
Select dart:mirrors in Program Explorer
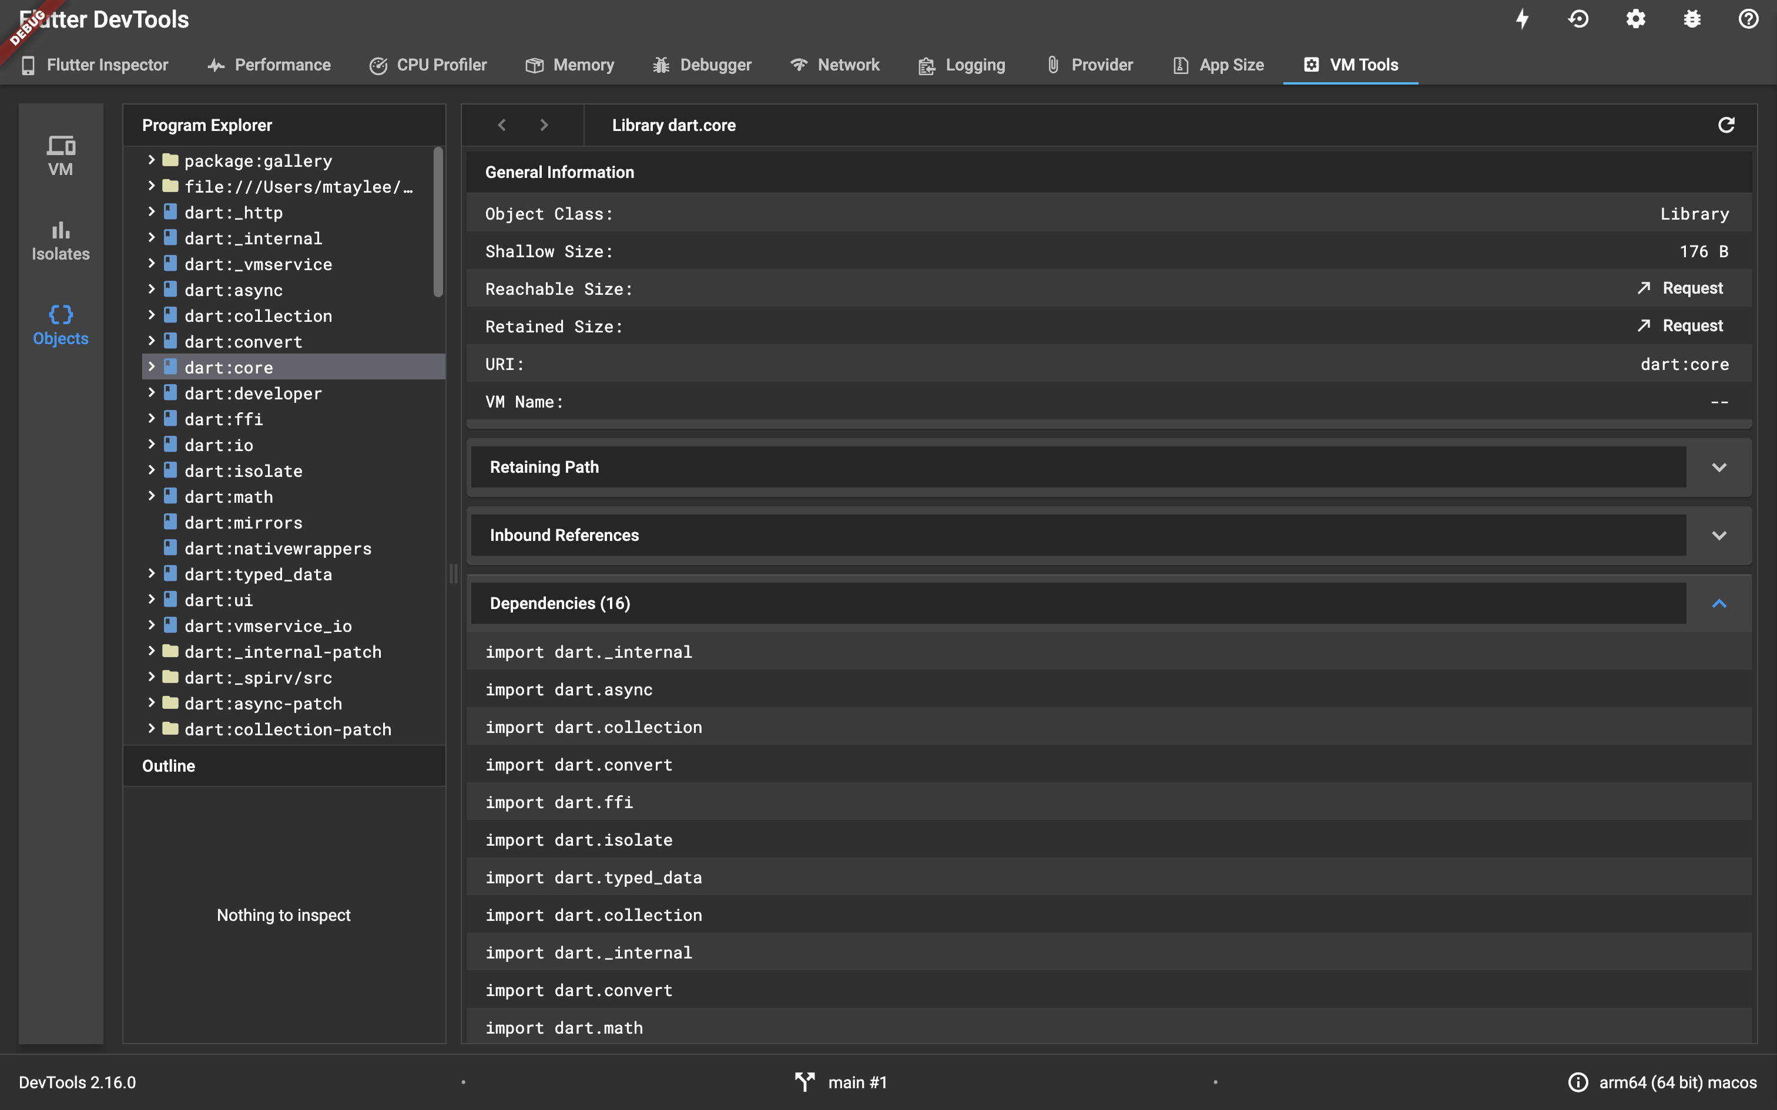coord(243,523)
